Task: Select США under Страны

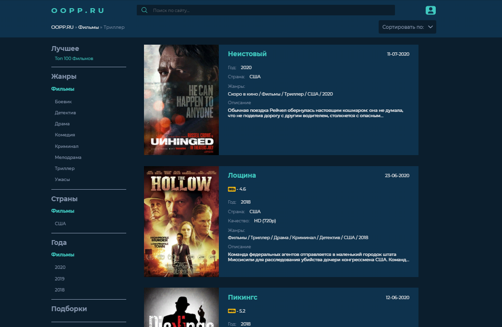Action: [x=60, y=224]
